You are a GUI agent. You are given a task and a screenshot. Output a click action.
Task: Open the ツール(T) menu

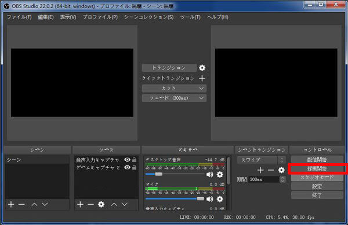tap(190, 17)
